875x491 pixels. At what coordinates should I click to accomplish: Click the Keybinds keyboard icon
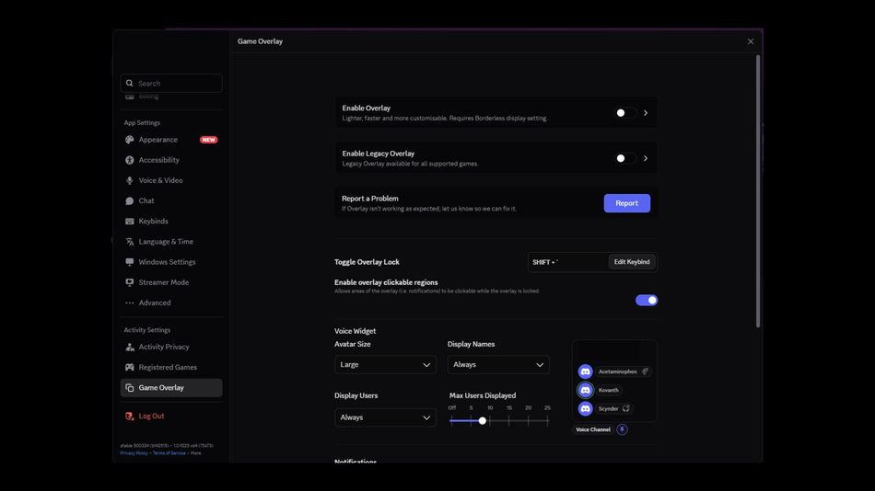pyautogui.click(x=130, y=222)
